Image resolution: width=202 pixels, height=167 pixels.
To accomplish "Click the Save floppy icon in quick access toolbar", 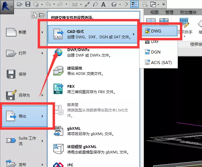I will [x=28, y=4].
